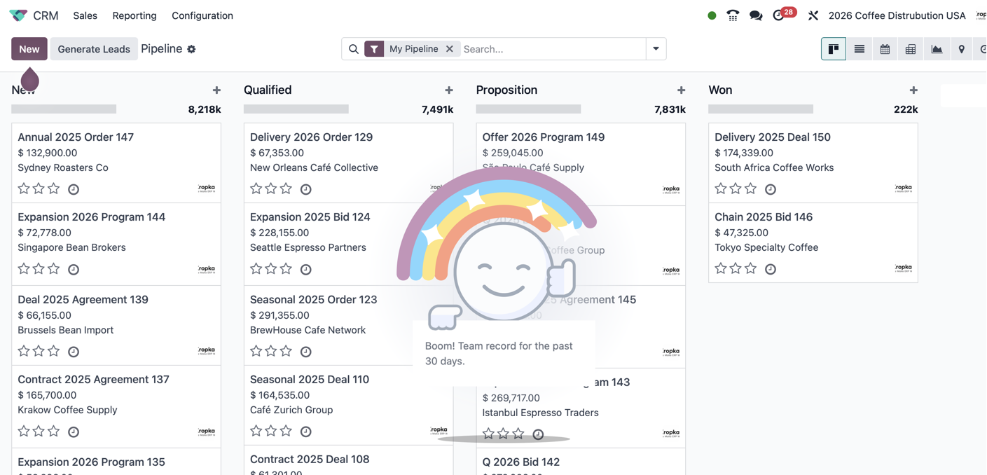Viewport: 987px width, 475px height.
Task: Open the VoIP phone icon
Action: 733,15
